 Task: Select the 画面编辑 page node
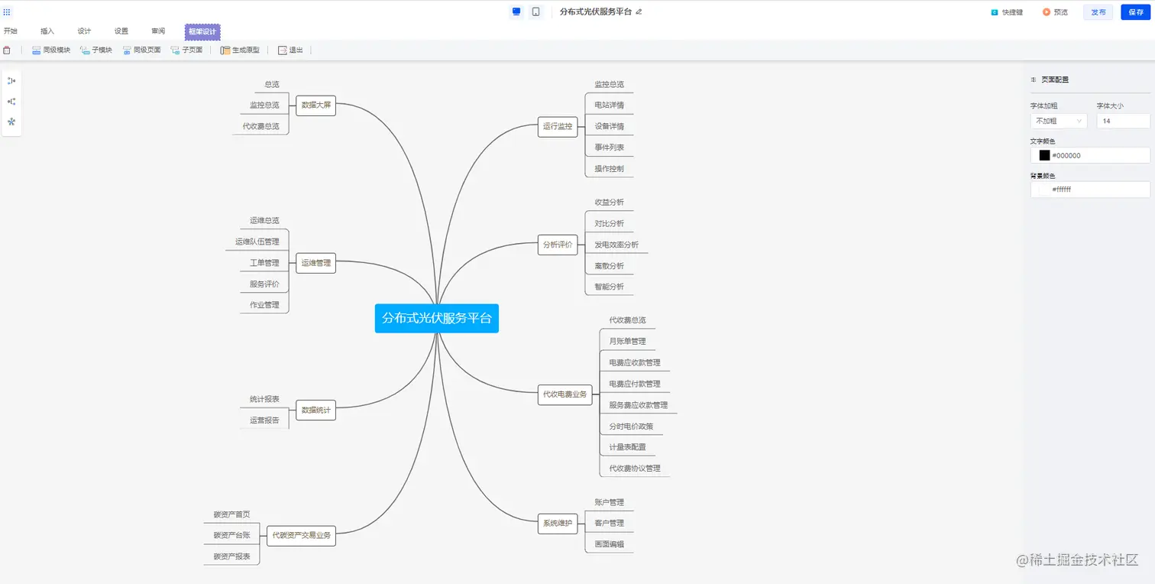point(610,544)
